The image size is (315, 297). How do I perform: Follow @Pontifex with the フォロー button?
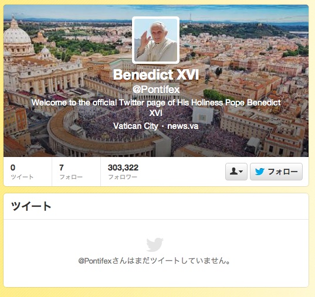pyautogui.click(x=276, y=172)
